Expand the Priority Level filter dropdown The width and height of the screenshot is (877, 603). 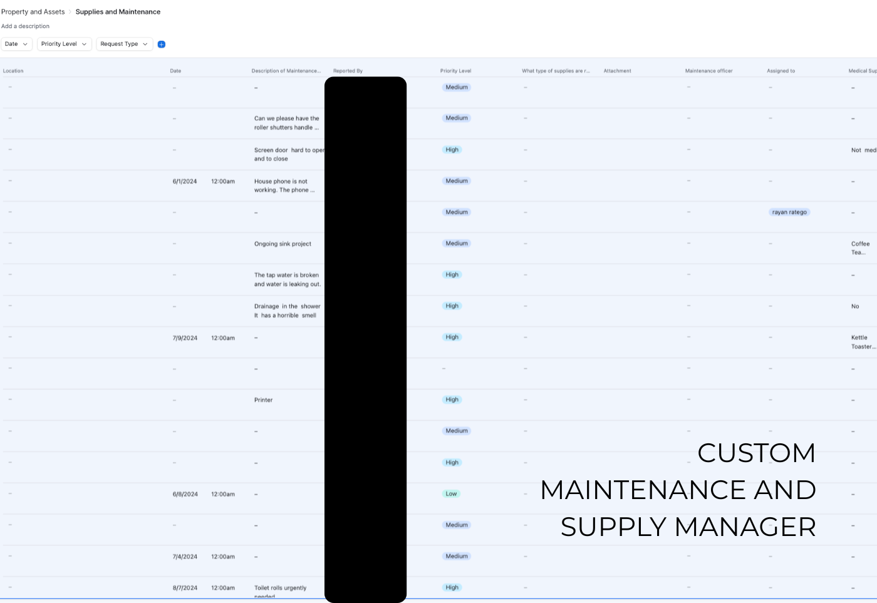(x=64, y=44)
